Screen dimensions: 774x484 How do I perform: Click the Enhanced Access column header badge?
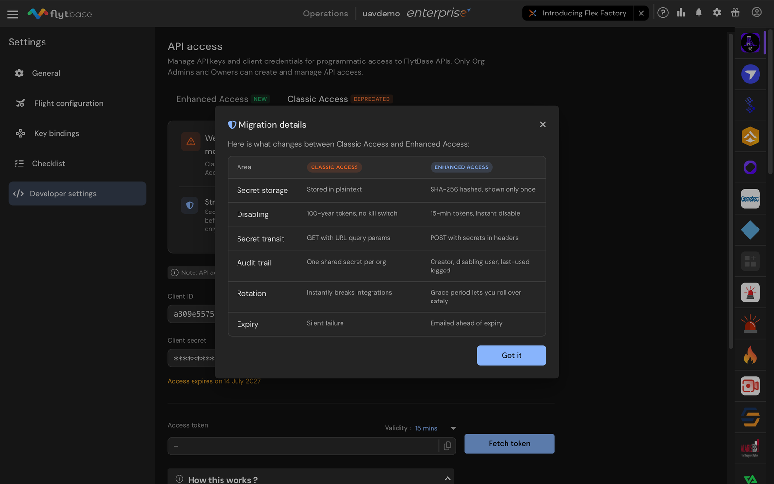pyautogui.click(x=461, y=167)
